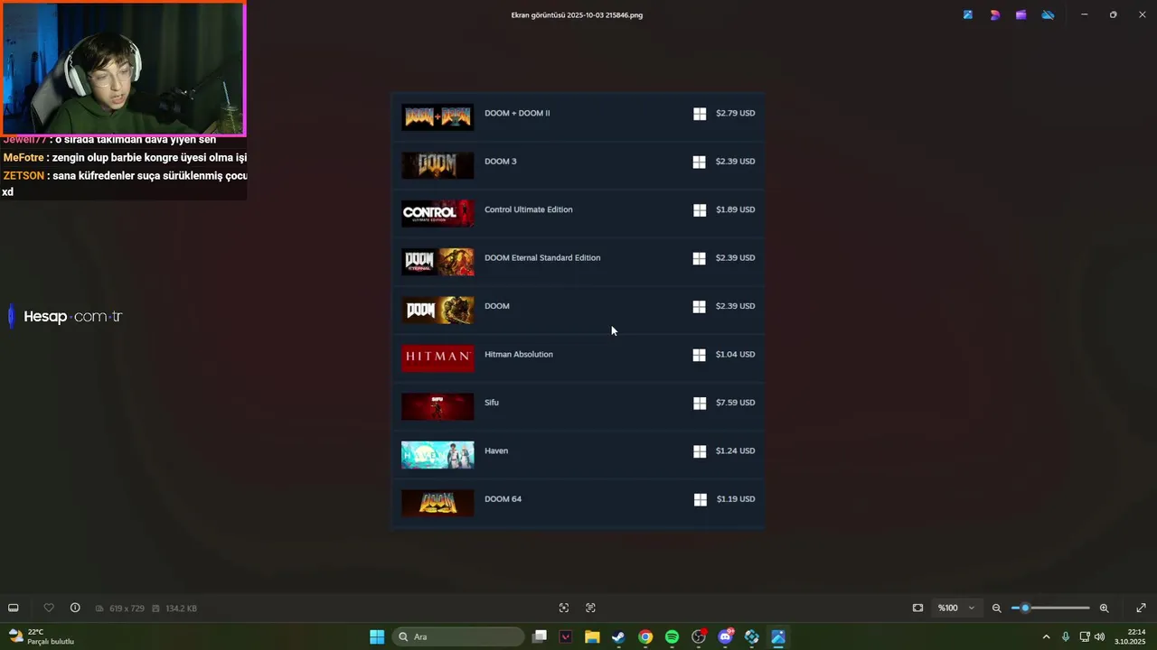Launch Clipchamp video editor icon

pos(1021,14)
